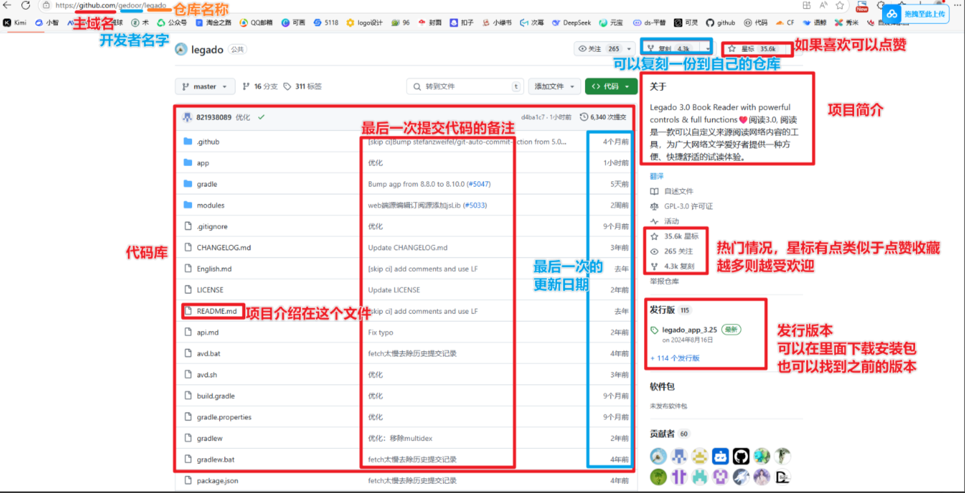
Task: Open a contributor avatar under 贡献者
Action: click(x=658, y=456)
